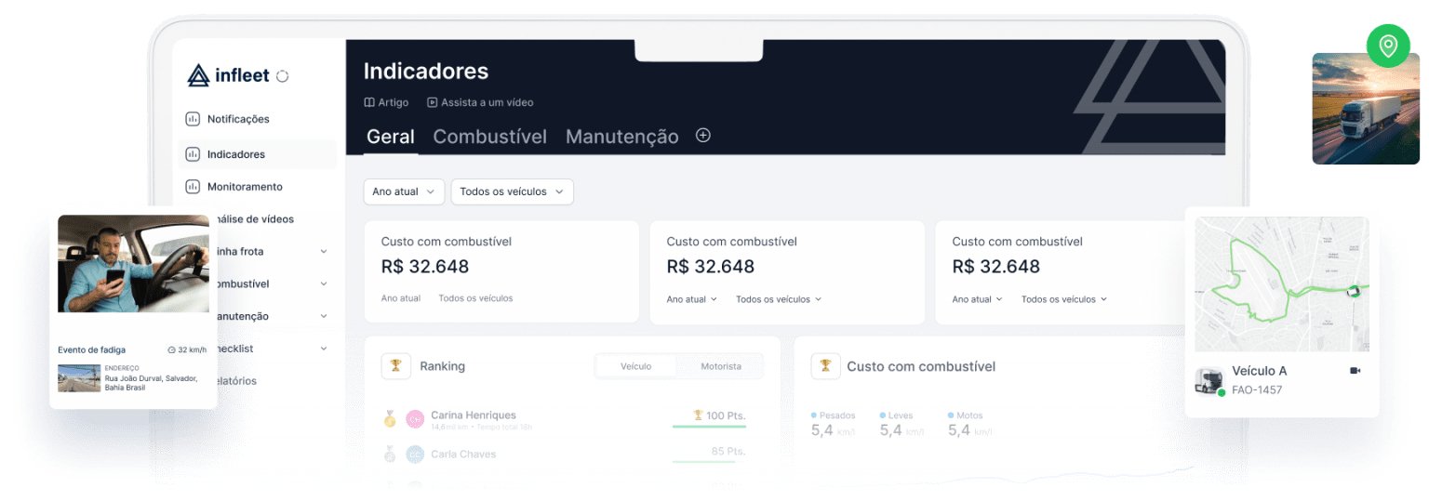Click Carina Henriques green points progress bar
The image size is (1429, 501).
click(x=709, y=427)
